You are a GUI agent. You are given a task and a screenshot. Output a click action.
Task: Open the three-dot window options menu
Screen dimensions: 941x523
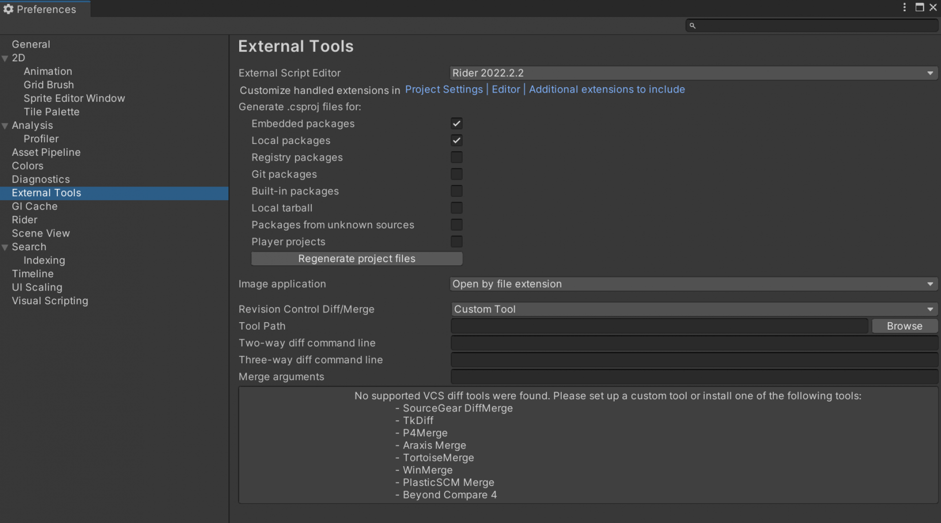[905, 7]
